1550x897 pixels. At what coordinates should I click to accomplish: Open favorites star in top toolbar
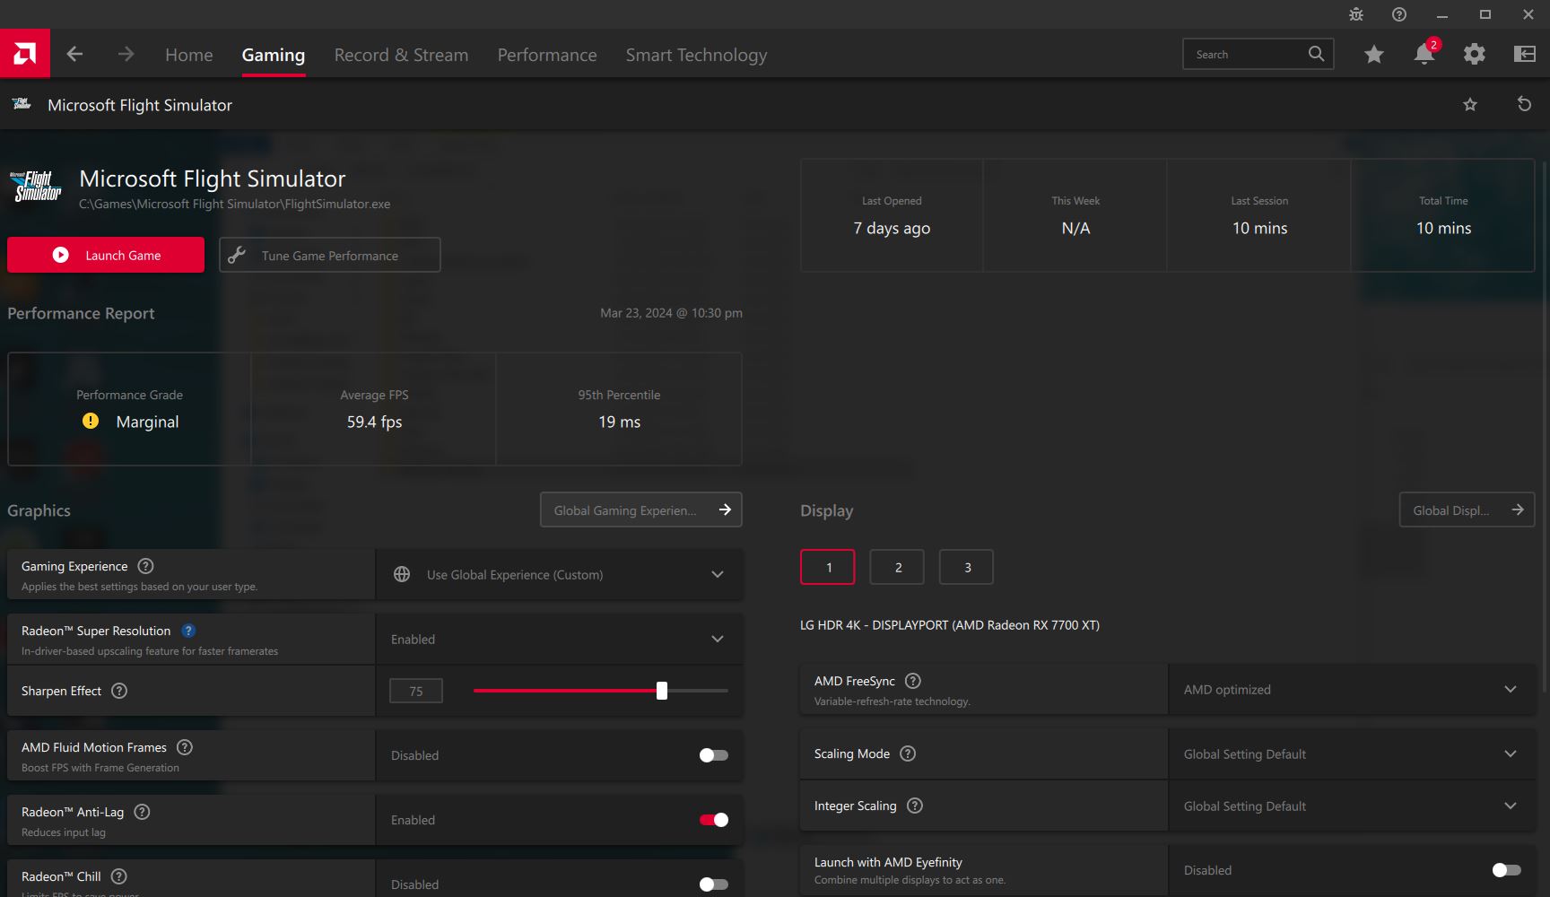click(x=1374, y=55)
